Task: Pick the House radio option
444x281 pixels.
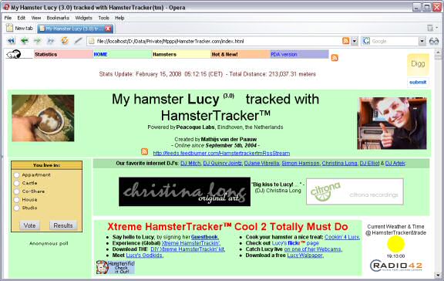Action: pyautogui.click(x=17, y=200)
